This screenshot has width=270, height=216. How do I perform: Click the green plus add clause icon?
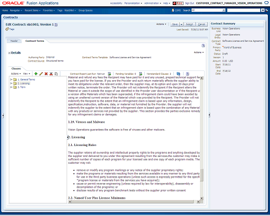coord(36,74)
